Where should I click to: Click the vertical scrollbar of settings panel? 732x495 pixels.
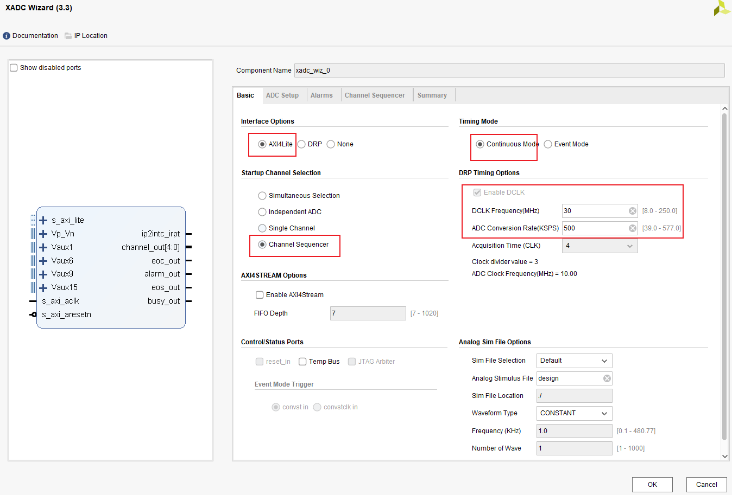click(724, 277)
